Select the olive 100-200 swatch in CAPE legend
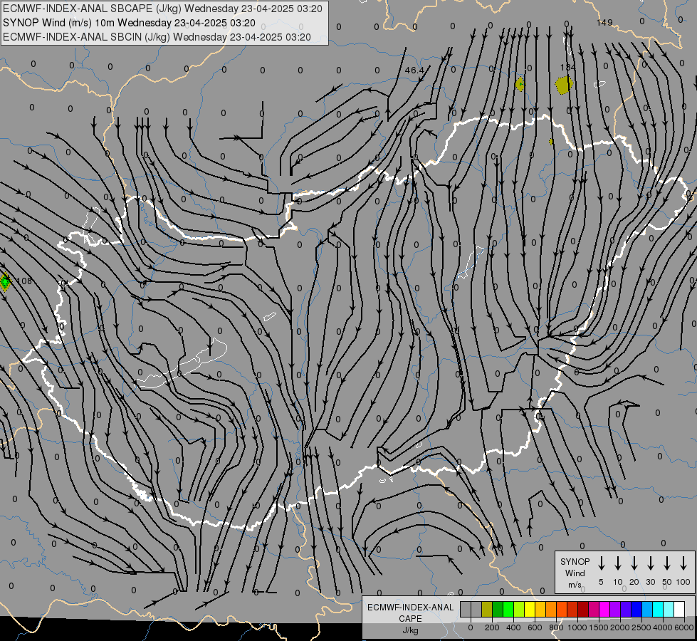 point(487,609)
